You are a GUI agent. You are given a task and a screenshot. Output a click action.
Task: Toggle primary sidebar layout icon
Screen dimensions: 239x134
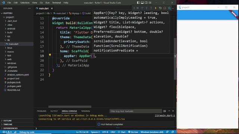pyautogui.click(x=138, y=3)
